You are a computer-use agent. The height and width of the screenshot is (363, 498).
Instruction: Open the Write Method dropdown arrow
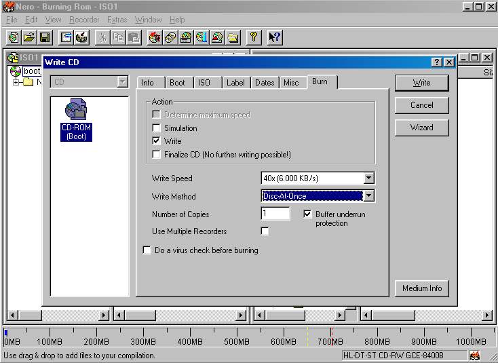pos(368,195)
